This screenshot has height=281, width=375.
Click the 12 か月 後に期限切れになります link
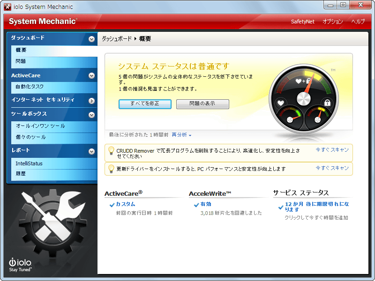pos(317,207)
